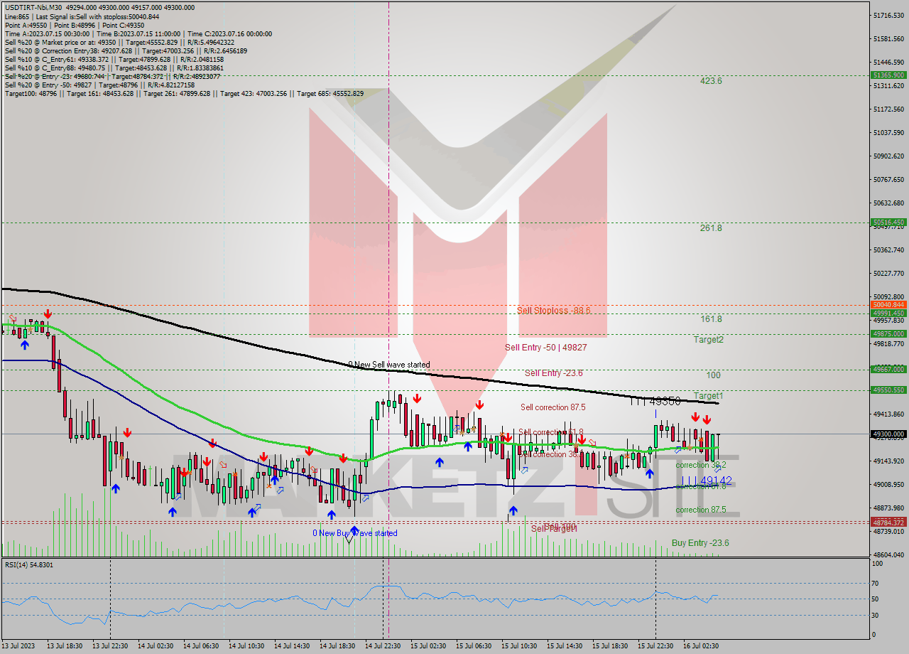The width and height of the screenshot is (909, 654).
Task: Click the current price 49300.000 tag
Action: pos(888,434)
